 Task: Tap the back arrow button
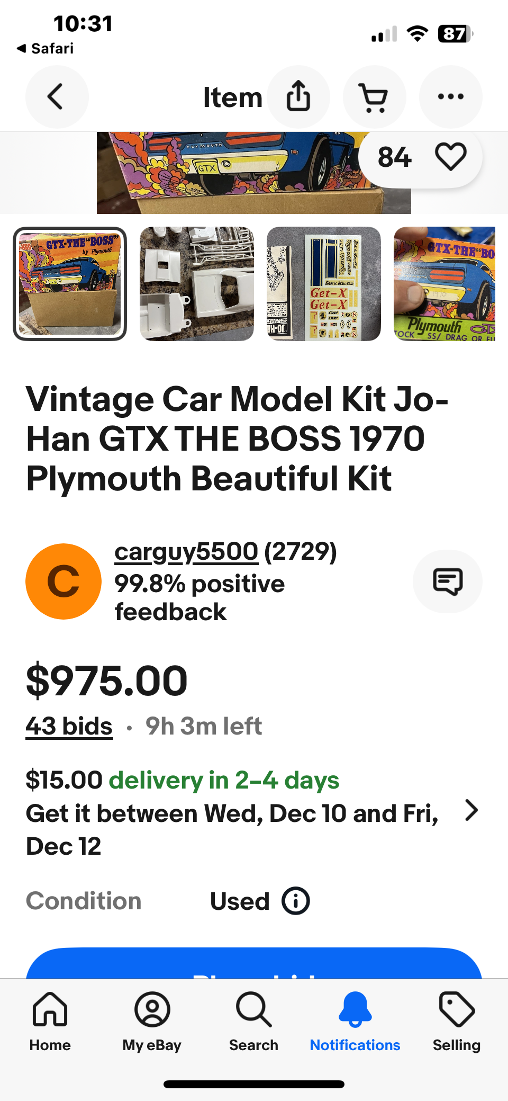57,97
